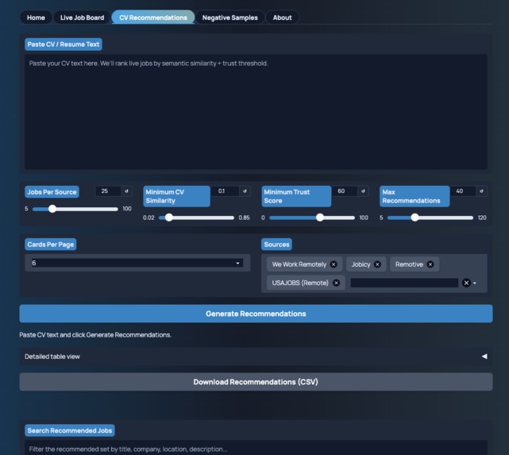Viewport: 509px width, 455px height.
Task: Click Download Recommendations (CSV)
Action: (x=256, y=382)
